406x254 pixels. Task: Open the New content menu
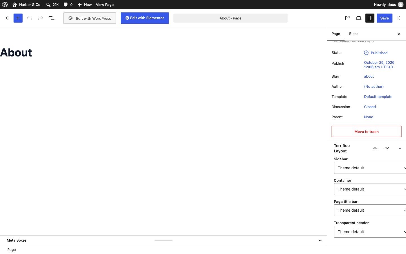85,5
